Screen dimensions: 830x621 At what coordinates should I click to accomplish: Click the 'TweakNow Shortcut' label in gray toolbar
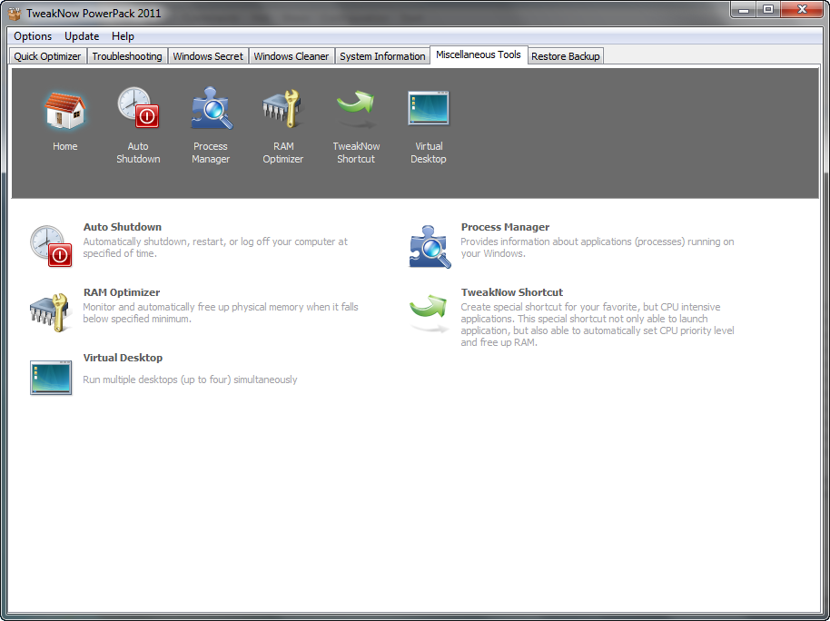(x=356, y=153)
